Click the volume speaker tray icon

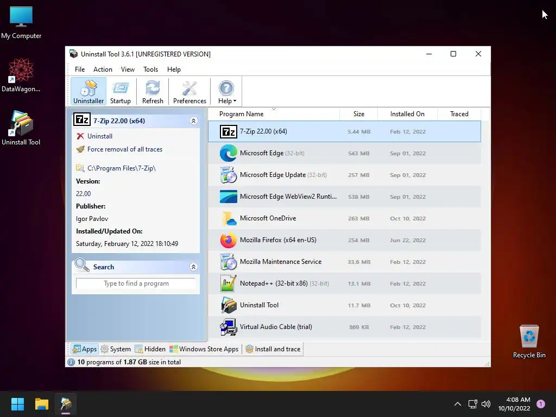pos(486,404)
